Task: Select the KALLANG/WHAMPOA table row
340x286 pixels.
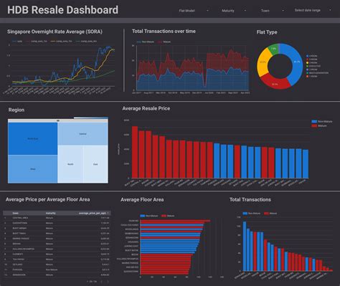Action: tap(57, 249)
